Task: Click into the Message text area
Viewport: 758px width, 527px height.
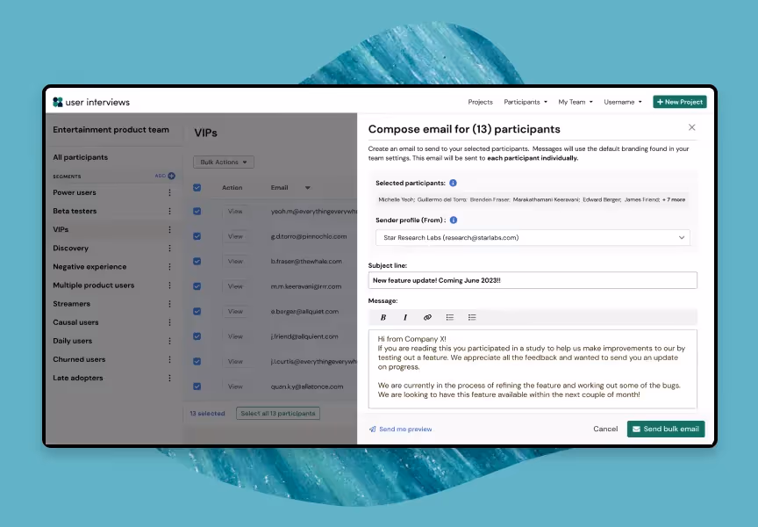Action: click(533, 370)
